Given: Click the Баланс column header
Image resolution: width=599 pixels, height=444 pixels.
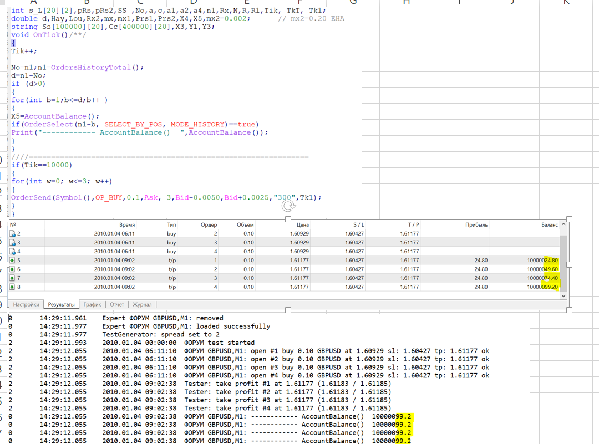Looking at the screenshot, I should point(549,225).
